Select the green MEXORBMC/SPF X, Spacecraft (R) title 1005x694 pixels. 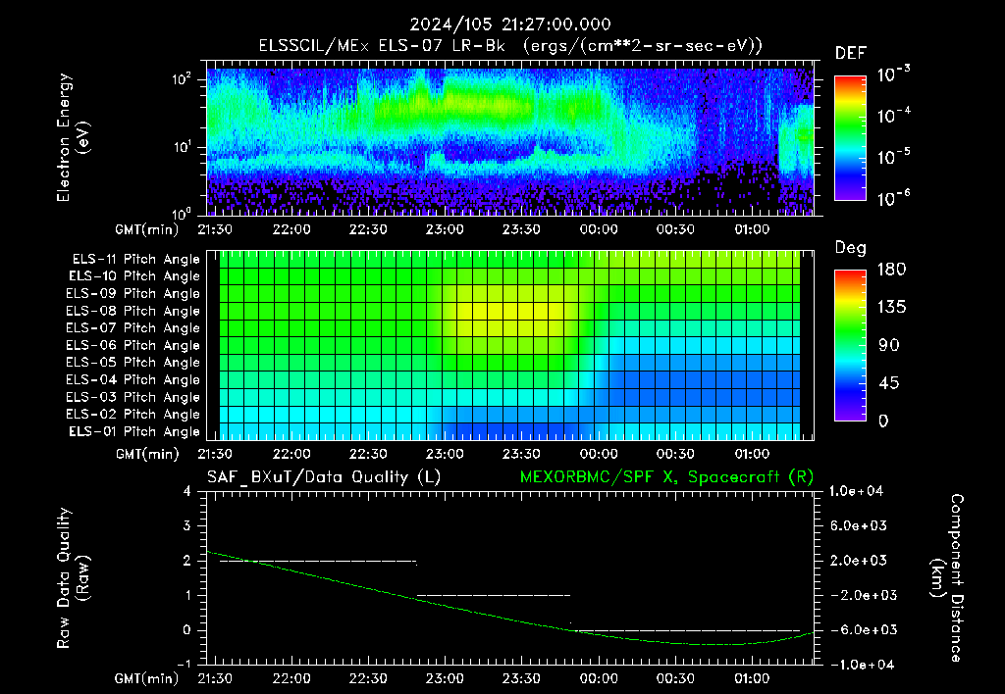click(666, 477)
